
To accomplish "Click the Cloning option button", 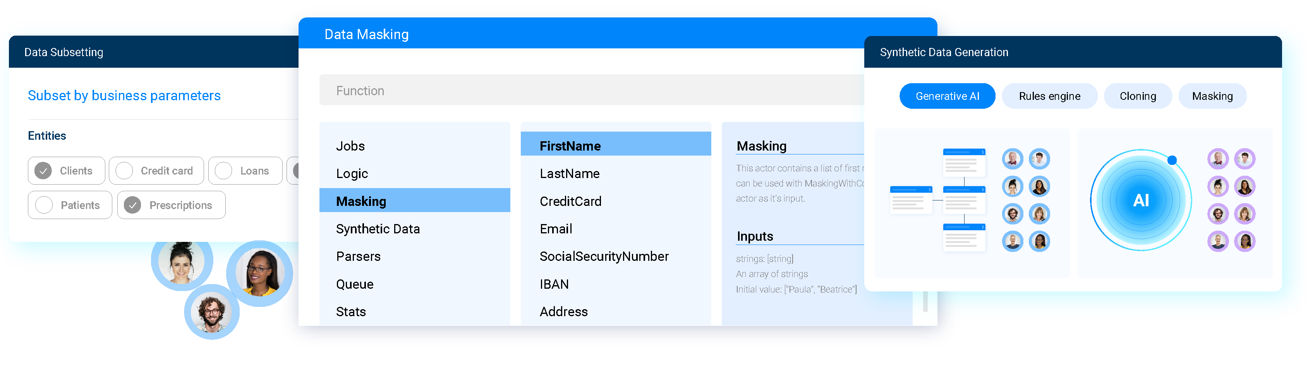I will [1137, 96].
